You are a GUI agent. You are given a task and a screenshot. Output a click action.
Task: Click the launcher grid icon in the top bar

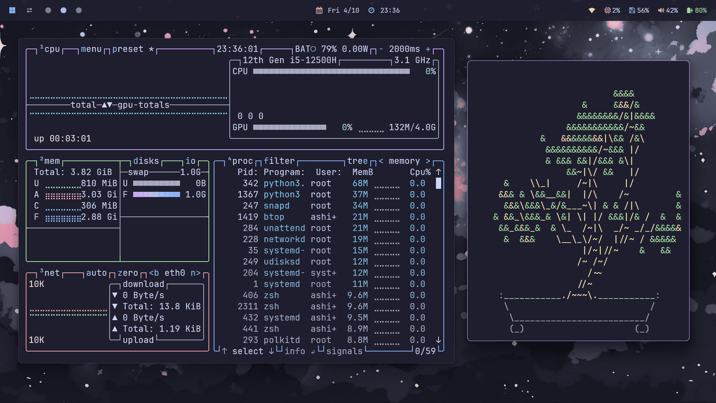click(12, 10)
